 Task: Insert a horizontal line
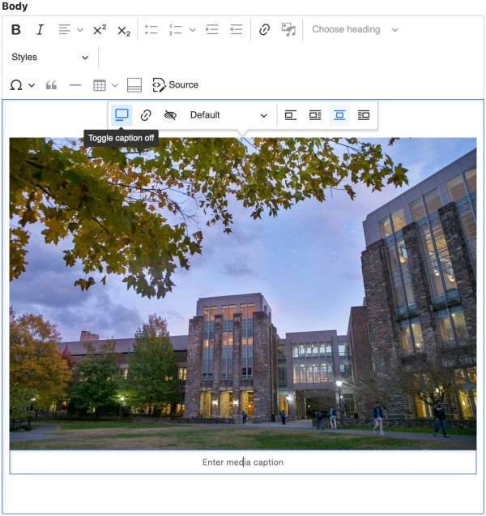[x=75, y=85]
